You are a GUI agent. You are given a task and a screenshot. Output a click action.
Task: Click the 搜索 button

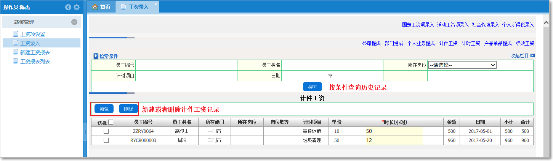(x=312, y=87)
